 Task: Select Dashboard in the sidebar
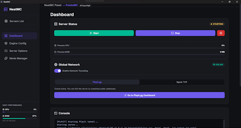tap(19, 36)
